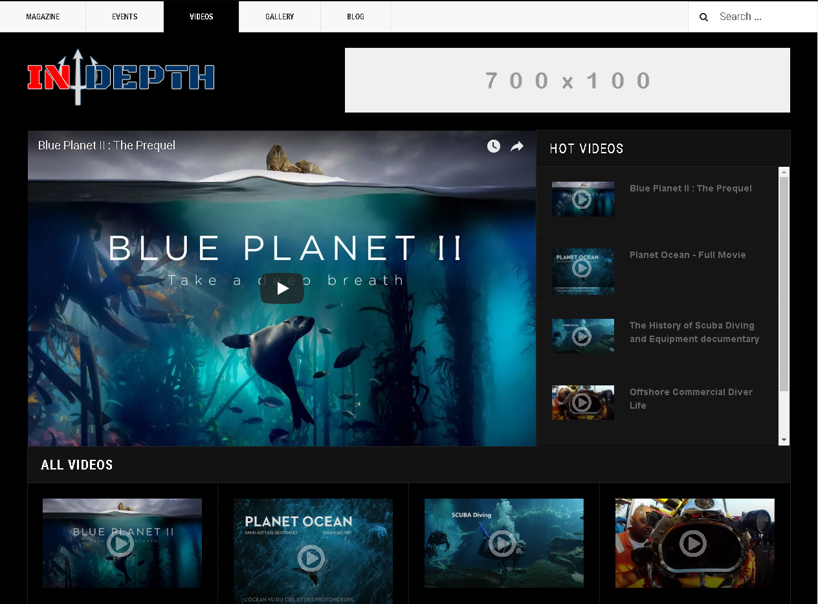Click the Hot Videos scrollbar thumb
This screenshot has width=818, height=604.
click(784, 284)
